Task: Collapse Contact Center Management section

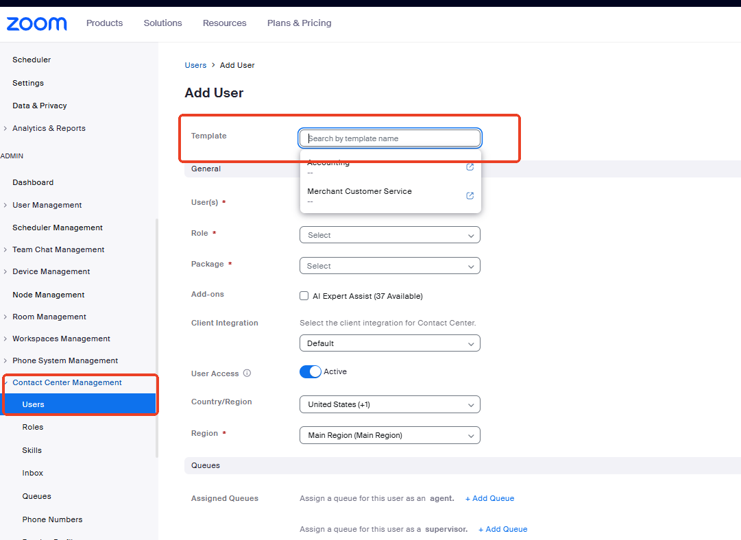Action: pyautogui.click(x=5, y=382)
